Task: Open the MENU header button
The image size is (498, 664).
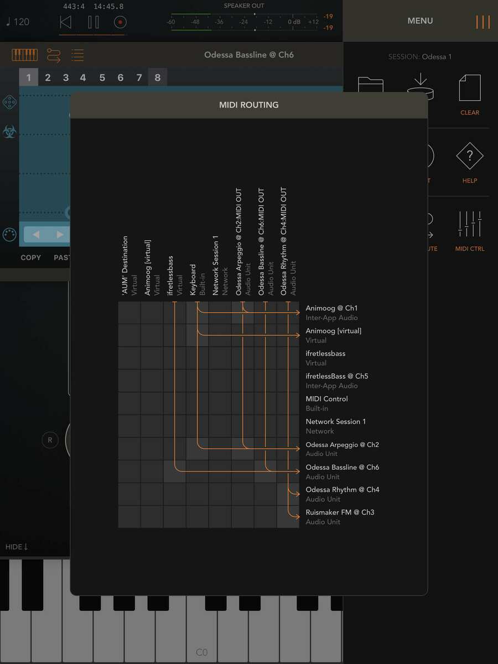Action: coord(420,20)
